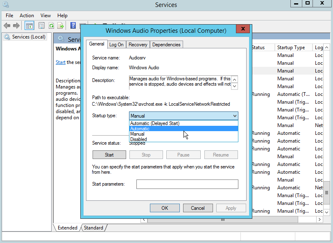This screenshot has width=333, height=243.
Task: Click the description box scroll-down arrow
Action: [234, 86]
